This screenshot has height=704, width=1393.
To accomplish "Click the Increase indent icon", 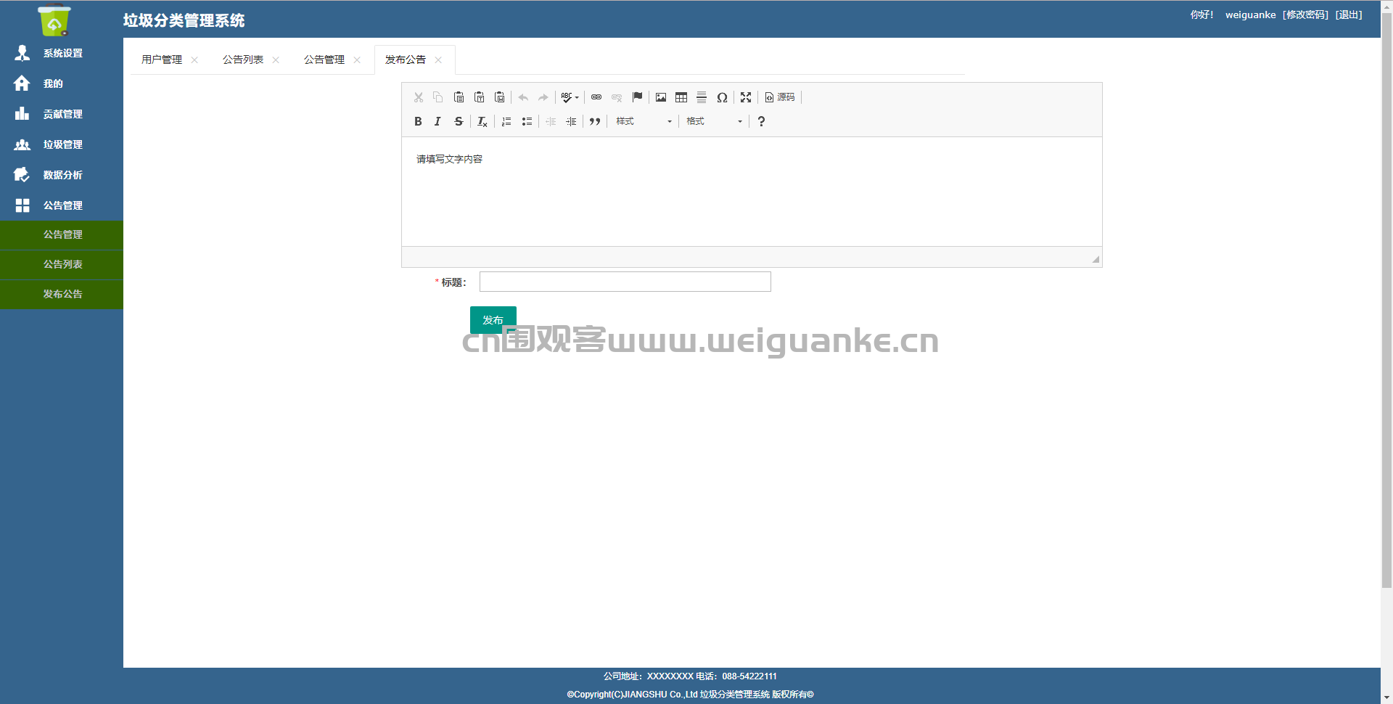I will pos(571,121).
